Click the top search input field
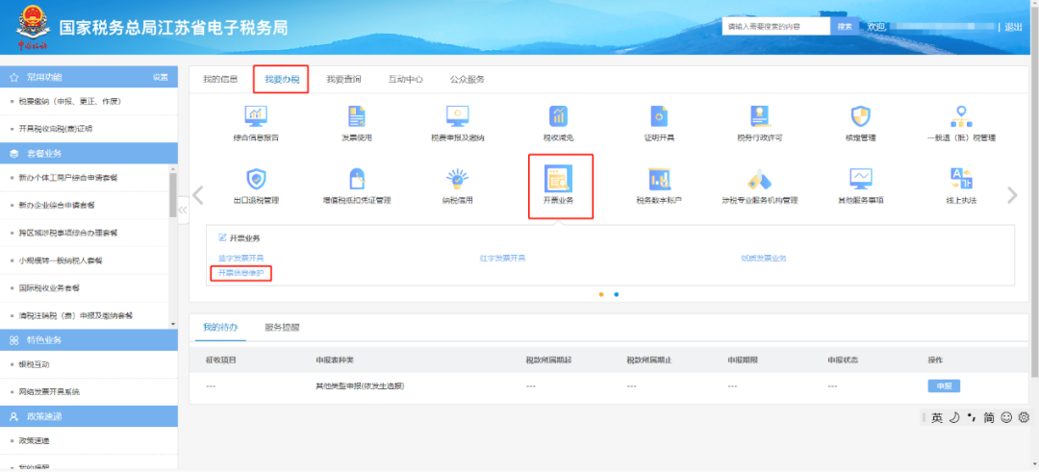This screenshot has width=1039, height=472. 775,27
